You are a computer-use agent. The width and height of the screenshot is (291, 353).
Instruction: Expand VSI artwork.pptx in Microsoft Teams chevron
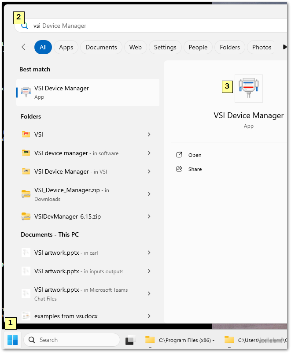pyautogui.click(x=149, y=294)
